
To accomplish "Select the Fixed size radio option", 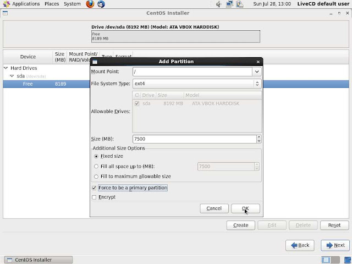I will [x=96, y=156].
